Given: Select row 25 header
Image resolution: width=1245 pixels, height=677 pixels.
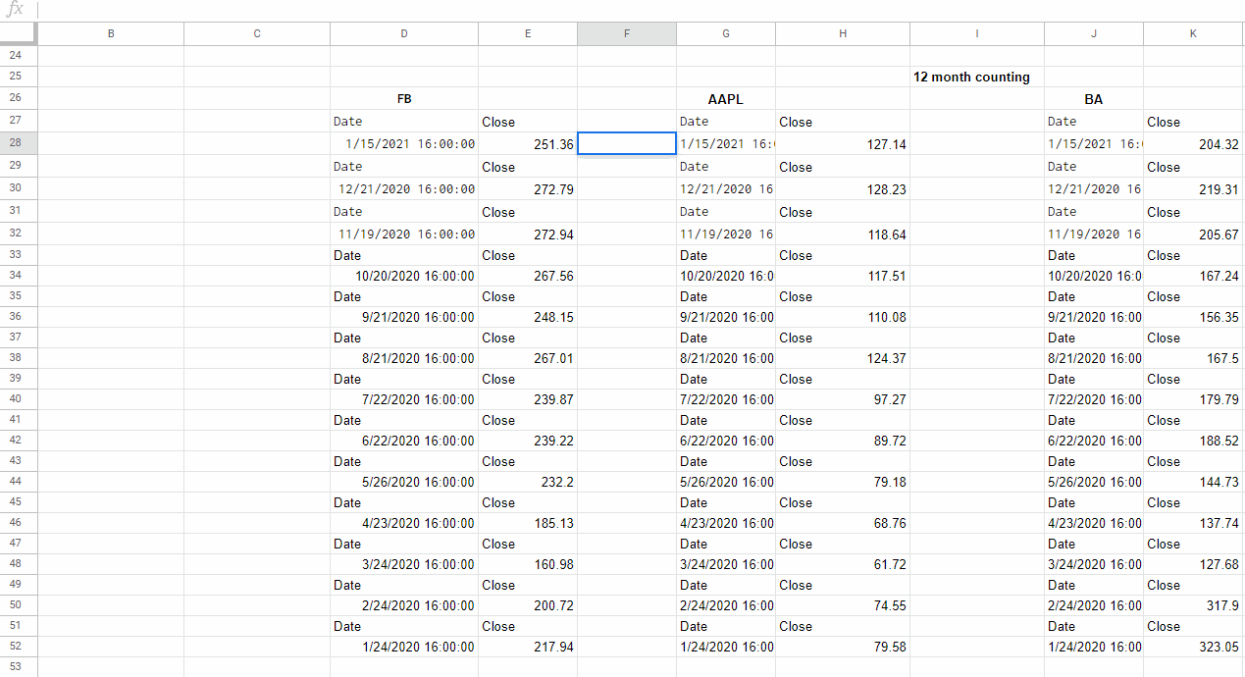Looking at the screenshot, I should coord(18,77).
